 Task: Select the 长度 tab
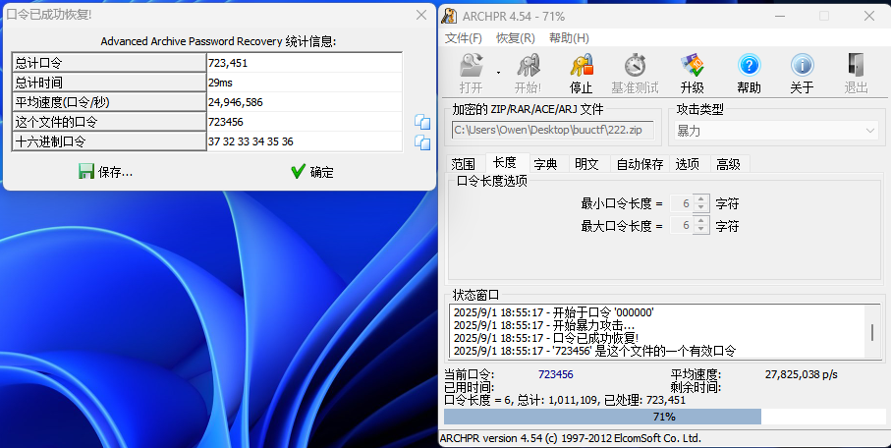point(505,163)
